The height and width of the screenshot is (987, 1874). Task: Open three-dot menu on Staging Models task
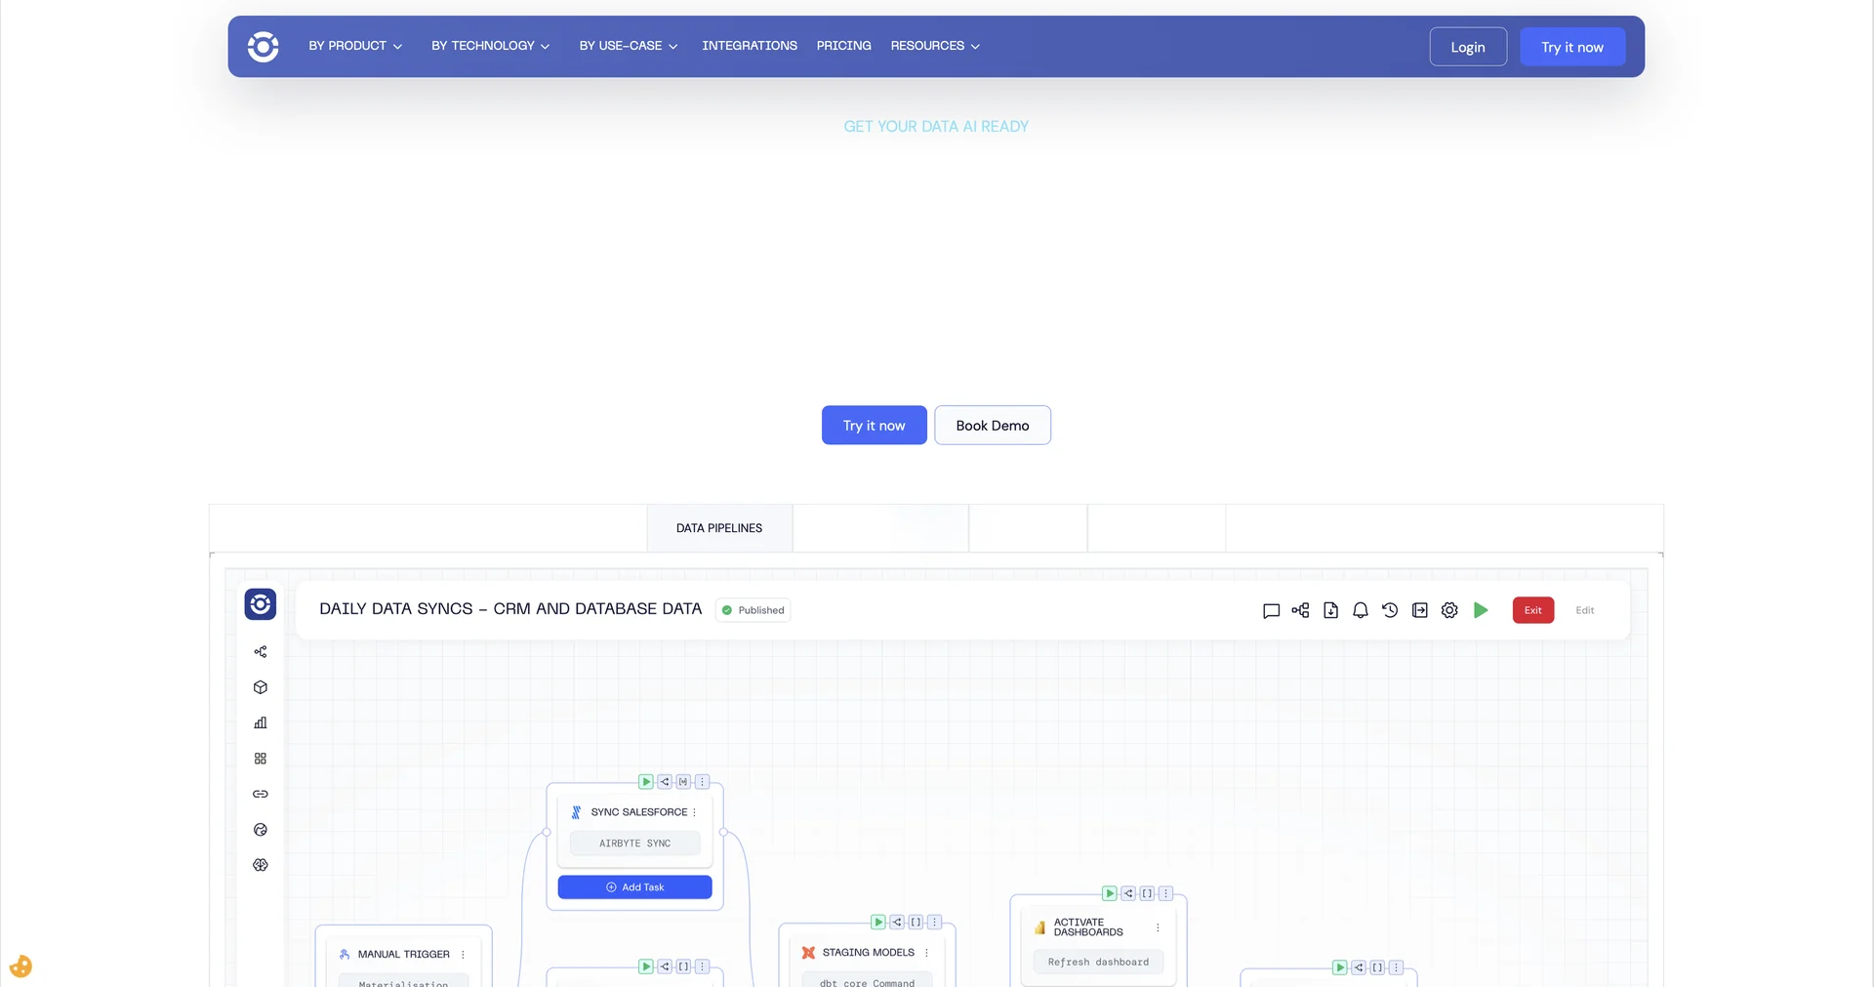(x=926, y=953)
